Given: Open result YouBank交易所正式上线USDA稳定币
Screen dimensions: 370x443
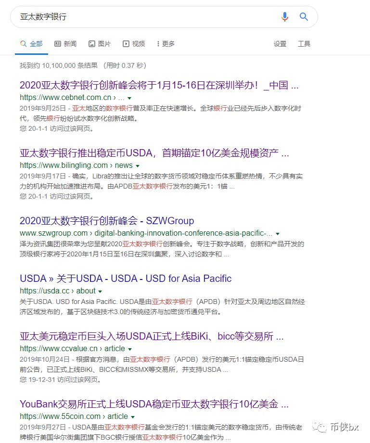Looking at the screenshot, I should tap(154, 404).
